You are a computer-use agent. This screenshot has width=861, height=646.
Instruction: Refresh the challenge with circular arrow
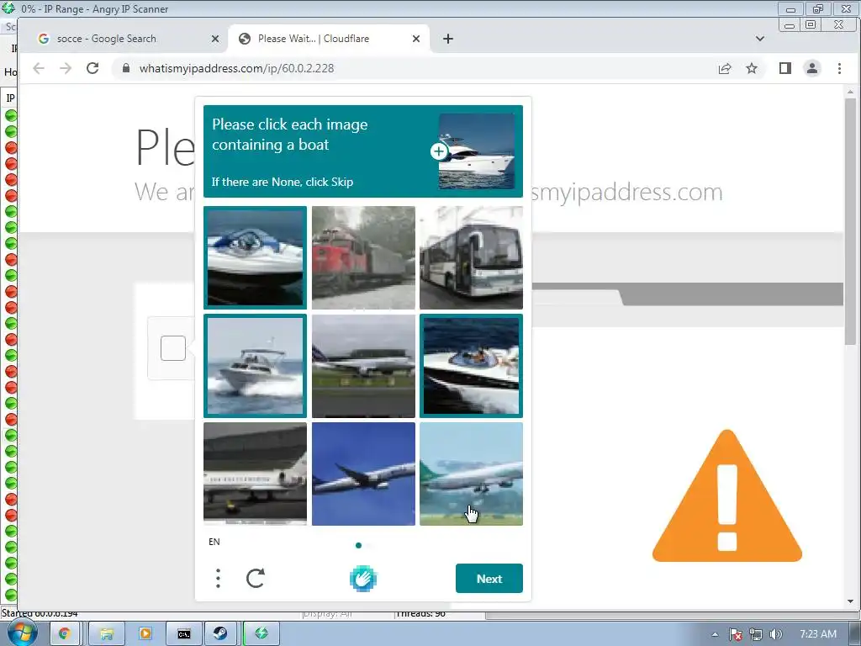[256, 579]
